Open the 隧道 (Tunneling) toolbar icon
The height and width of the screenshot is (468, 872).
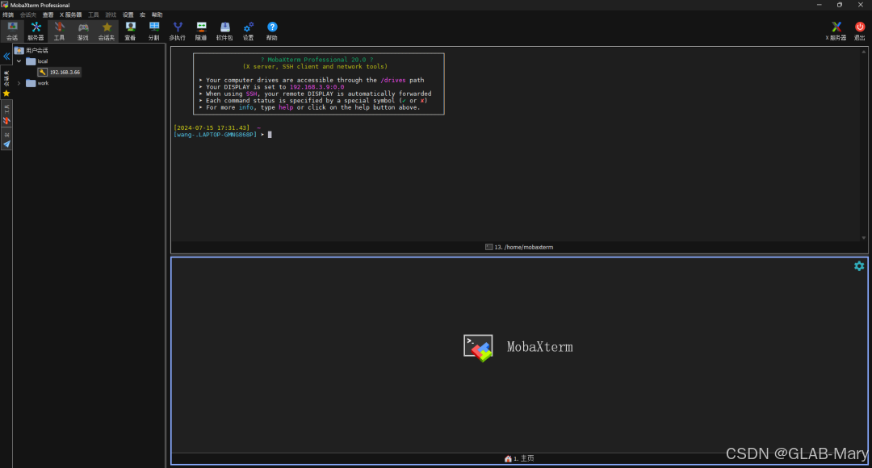[x=201, y=31]
